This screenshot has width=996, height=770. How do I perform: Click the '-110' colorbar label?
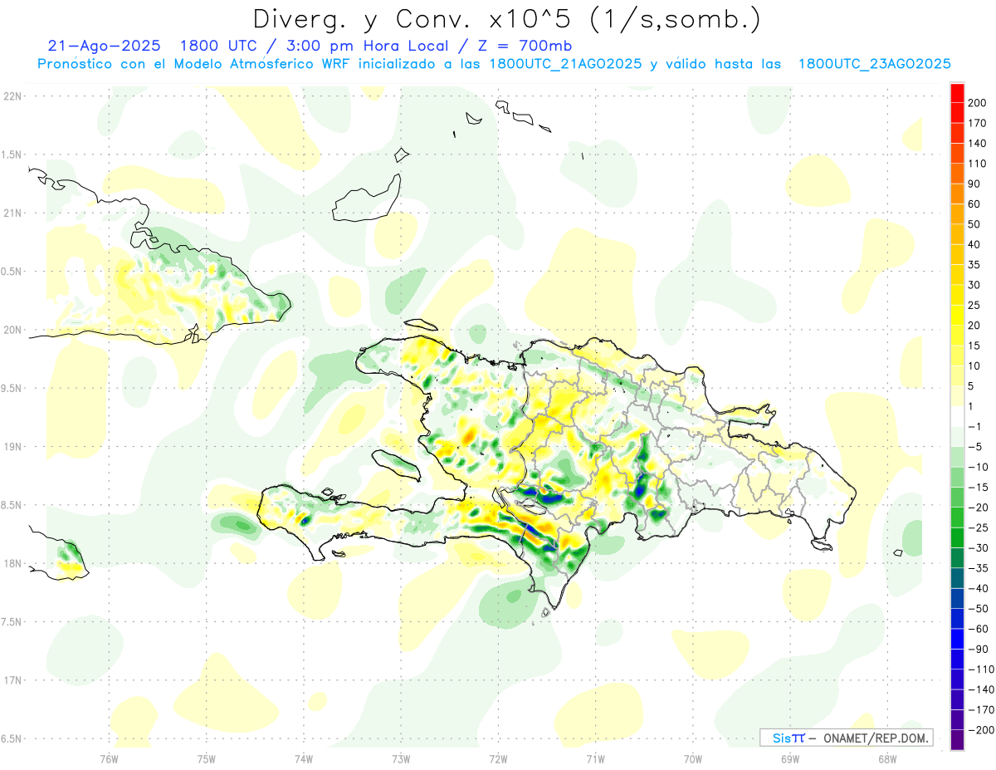[x=980, y=669]
